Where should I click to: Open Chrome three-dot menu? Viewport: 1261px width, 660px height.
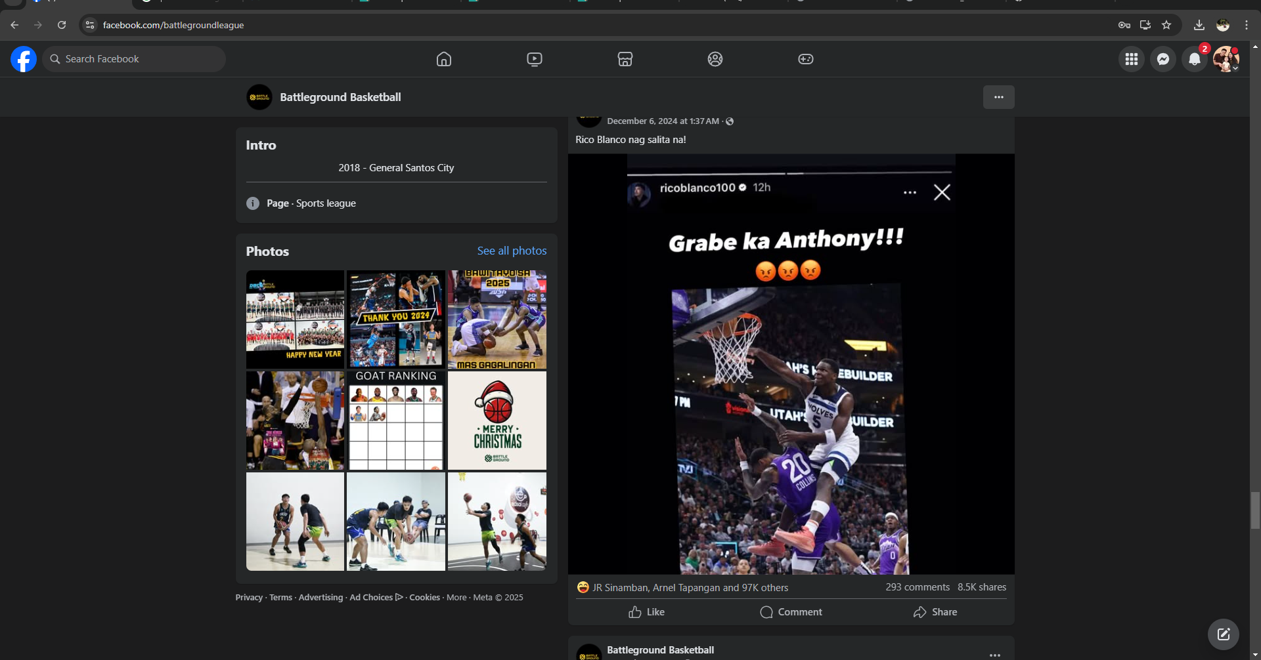[x=1247, y=25]
